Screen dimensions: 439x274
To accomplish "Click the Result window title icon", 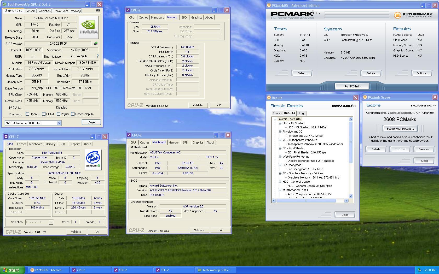I will click(269, 98).
